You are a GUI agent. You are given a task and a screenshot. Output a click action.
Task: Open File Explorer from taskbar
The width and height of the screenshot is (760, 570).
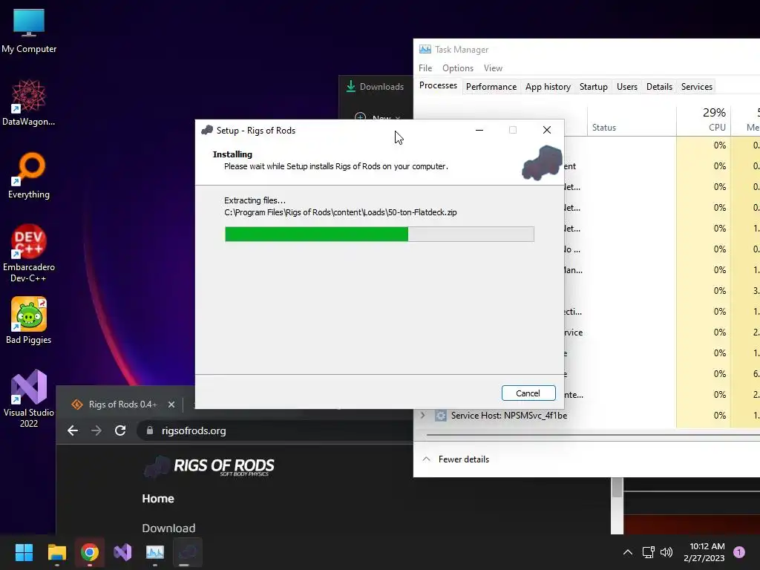[x=56, y=552]
